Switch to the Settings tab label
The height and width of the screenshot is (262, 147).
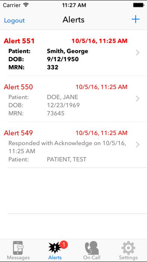128,257
